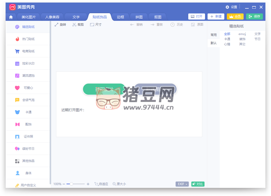Switch to the 人像美容 tab
This screenshot has width=271, height=196.
pos(52,17)
